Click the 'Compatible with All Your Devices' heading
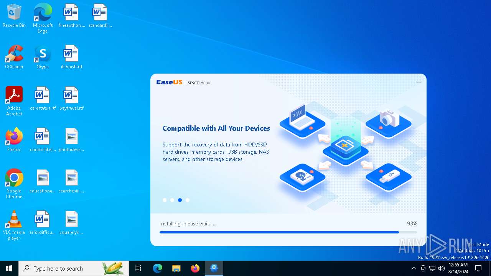The image size is (491, 276). pos(216,128)
